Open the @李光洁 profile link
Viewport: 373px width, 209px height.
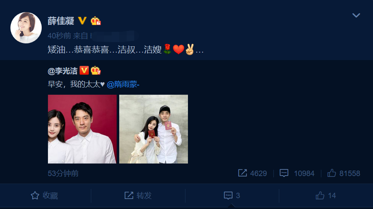tap(63, 71)
